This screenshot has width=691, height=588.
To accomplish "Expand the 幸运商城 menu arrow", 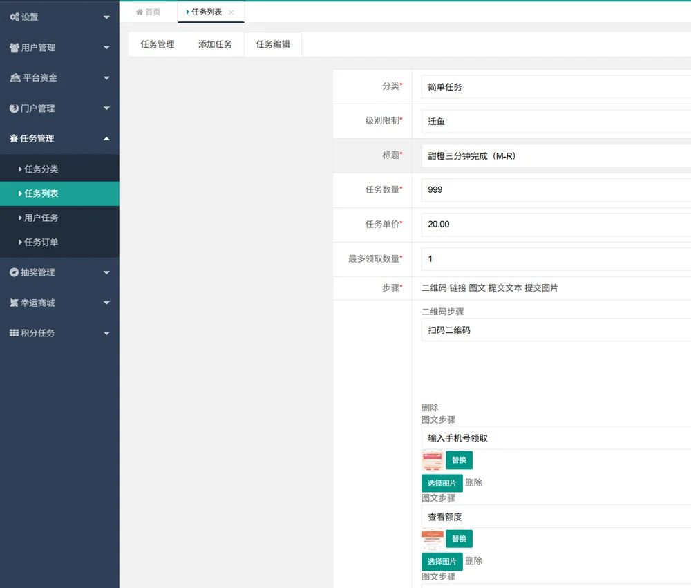I will coord(106,303).
